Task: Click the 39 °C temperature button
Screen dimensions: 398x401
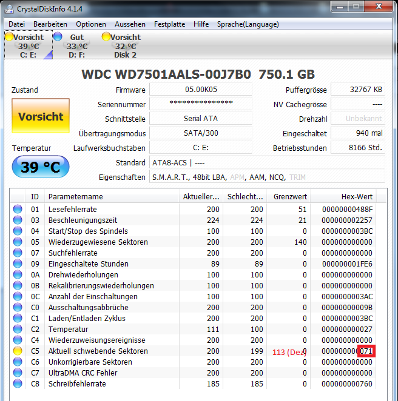Action: [x=41, y=167]
